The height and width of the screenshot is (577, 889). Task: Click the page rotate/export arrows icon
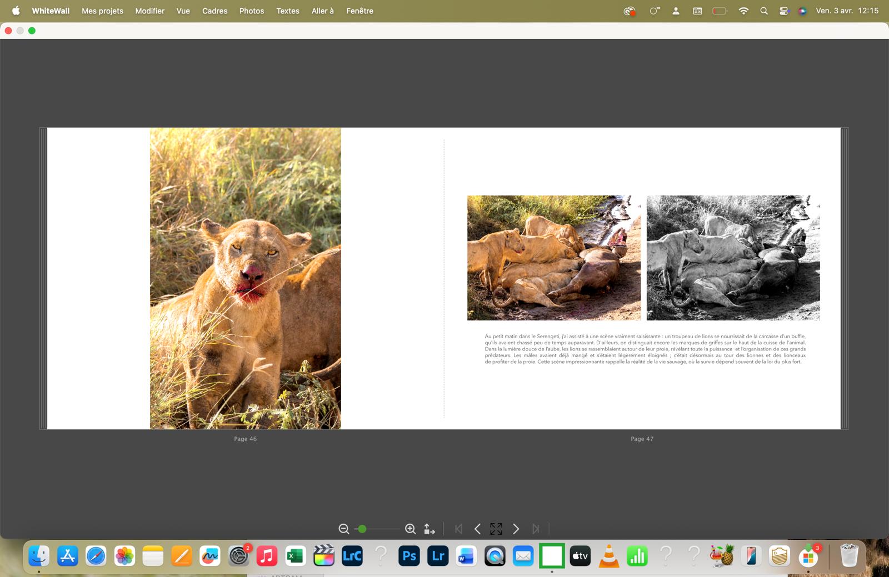click(429, 529)
